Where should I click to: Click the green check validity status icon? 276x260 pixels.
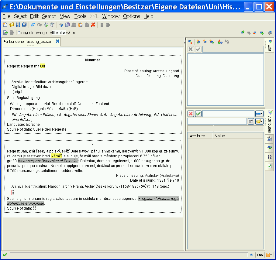5,255
